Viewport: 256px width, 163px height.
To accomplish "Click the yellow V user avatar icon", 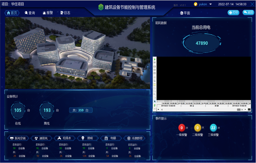I will [x=196, y=4].
